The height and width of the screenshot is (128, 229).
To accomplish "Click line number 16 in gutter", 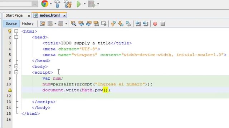I will click(9, 119).
